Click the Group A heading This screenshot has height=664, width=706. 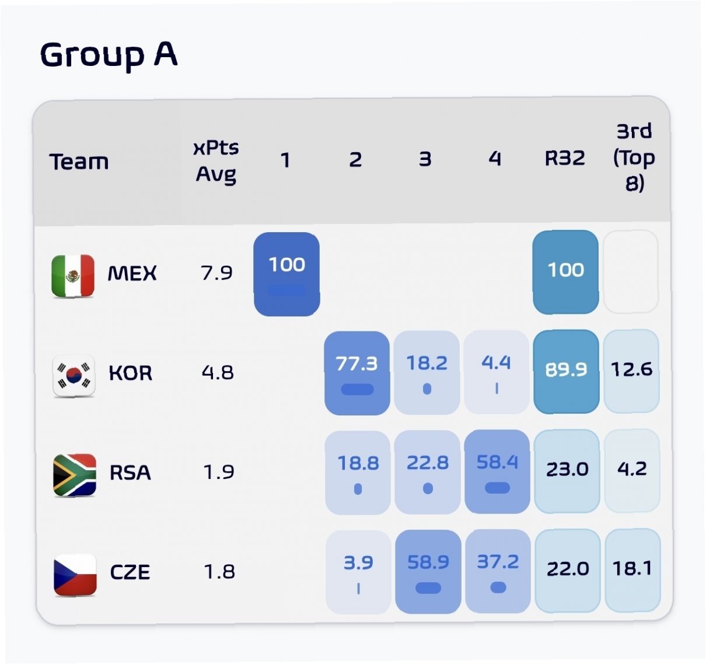(x=109, y=55)
